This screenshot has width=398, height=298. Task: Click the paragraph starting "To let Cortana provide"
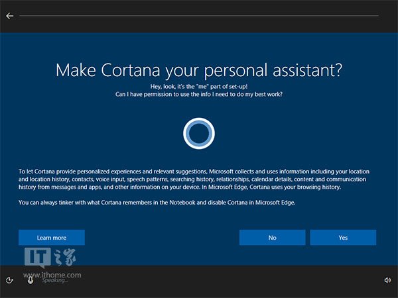point(194,179)
